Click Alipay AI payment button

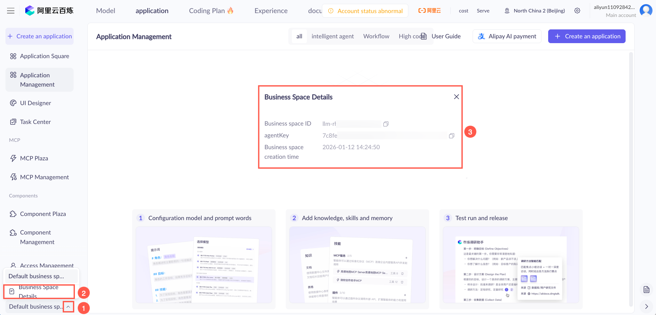507,36
